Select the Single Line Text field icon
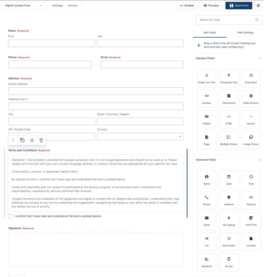The image size is (264, 277). click(207, 78)
